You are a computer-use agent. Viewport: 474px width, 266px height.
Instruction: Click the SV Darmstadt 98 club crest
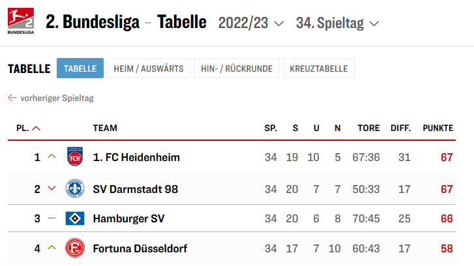(x=76, y=189)
